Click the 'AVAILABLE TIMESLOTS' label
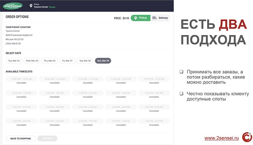This screenshot has width=253, height=145. (19, 71)
